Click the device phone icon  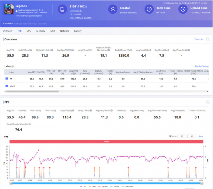point(62,9)
